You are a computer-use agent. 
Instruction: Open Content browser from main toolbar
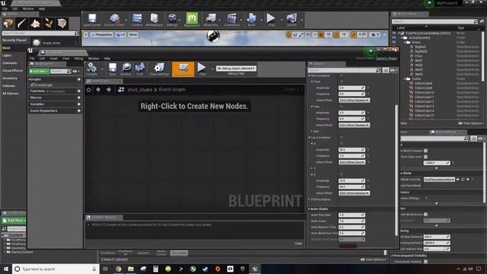point(137,20)
